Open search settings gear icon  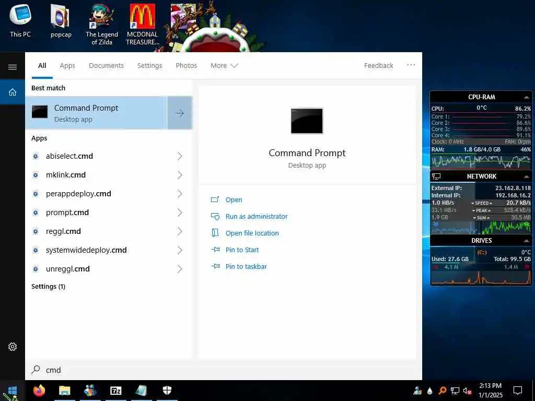coord(13,347)
